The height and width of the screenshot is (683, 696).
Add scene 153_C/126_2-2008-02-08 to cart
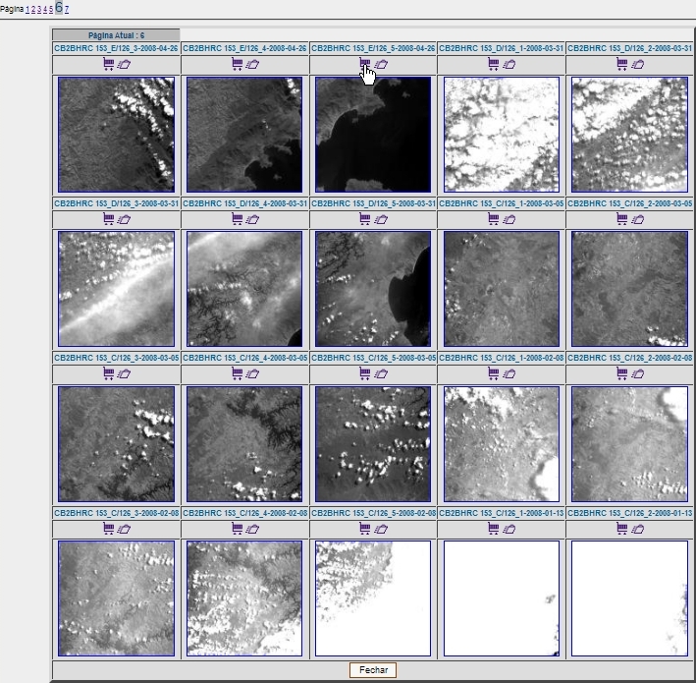point(622,372)
